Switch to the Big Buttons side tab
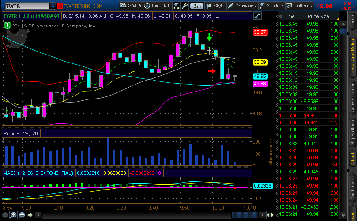 (353, 133)
